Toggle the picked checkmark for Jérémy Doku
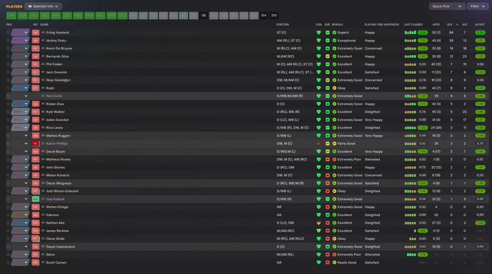This screenshot has height=274, width=492. pyautogui.click(x=8, y=41)
